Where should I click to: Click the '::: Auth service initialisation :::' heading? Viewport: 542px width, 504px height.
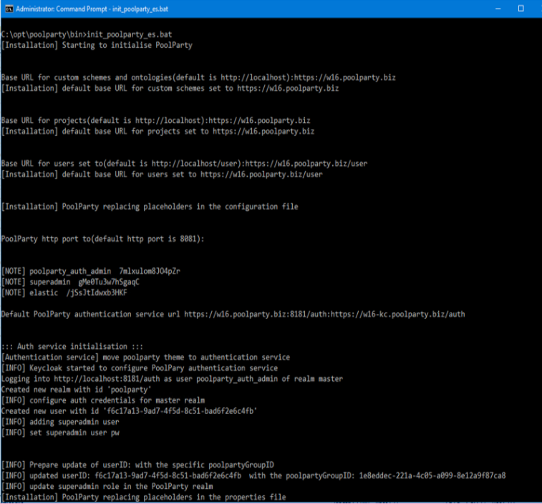point(72,347)
